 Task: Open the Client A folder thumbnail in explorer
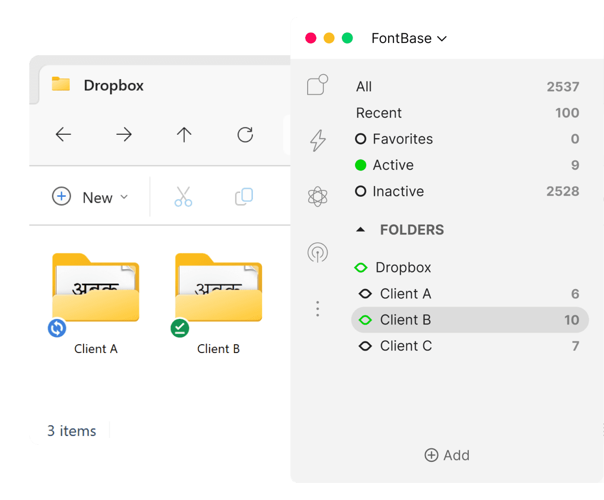point(96,287)
